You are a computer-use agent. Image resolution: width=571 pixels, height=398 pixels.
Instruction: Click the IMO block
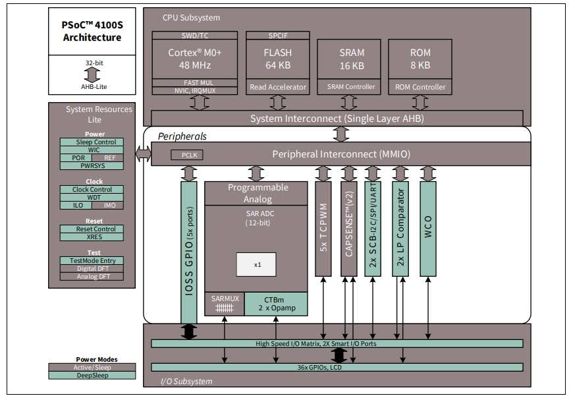[x=108, y=205]
